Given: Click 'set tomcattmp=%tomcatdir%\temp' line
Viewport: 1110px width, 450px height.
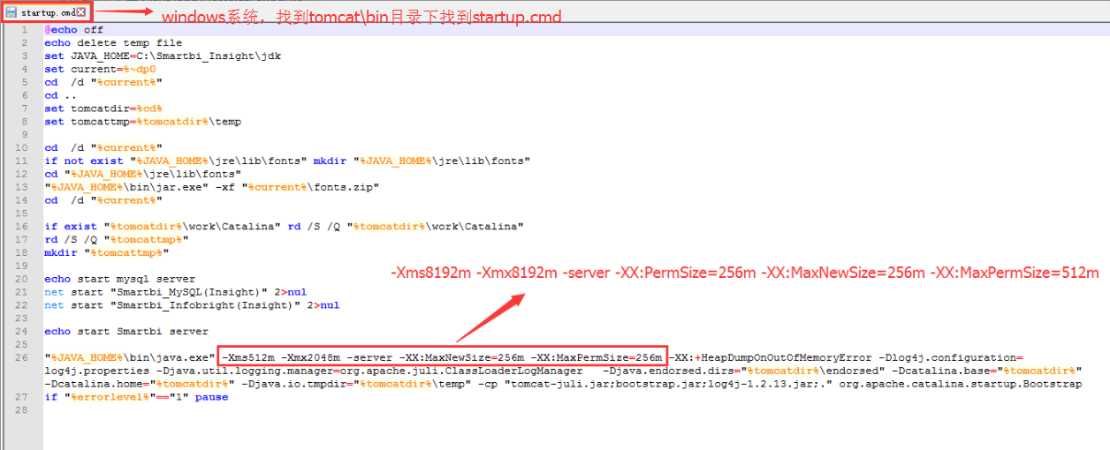Looking at the screenshot, I should point(143,122).
